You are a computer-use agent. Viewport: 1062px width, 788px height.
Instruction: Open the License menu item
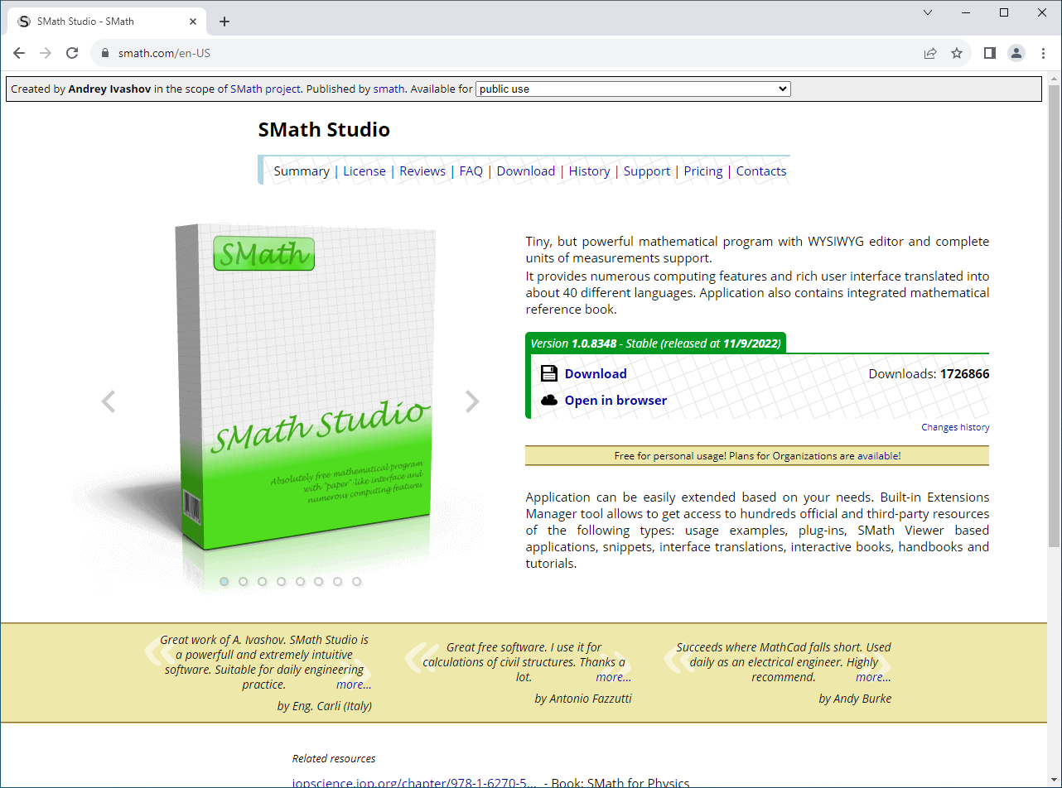364,171
